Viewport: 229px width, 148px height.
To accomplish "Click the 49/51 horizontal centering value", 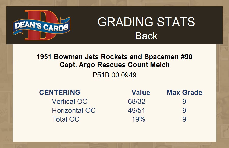I will (x=137, y=111).
